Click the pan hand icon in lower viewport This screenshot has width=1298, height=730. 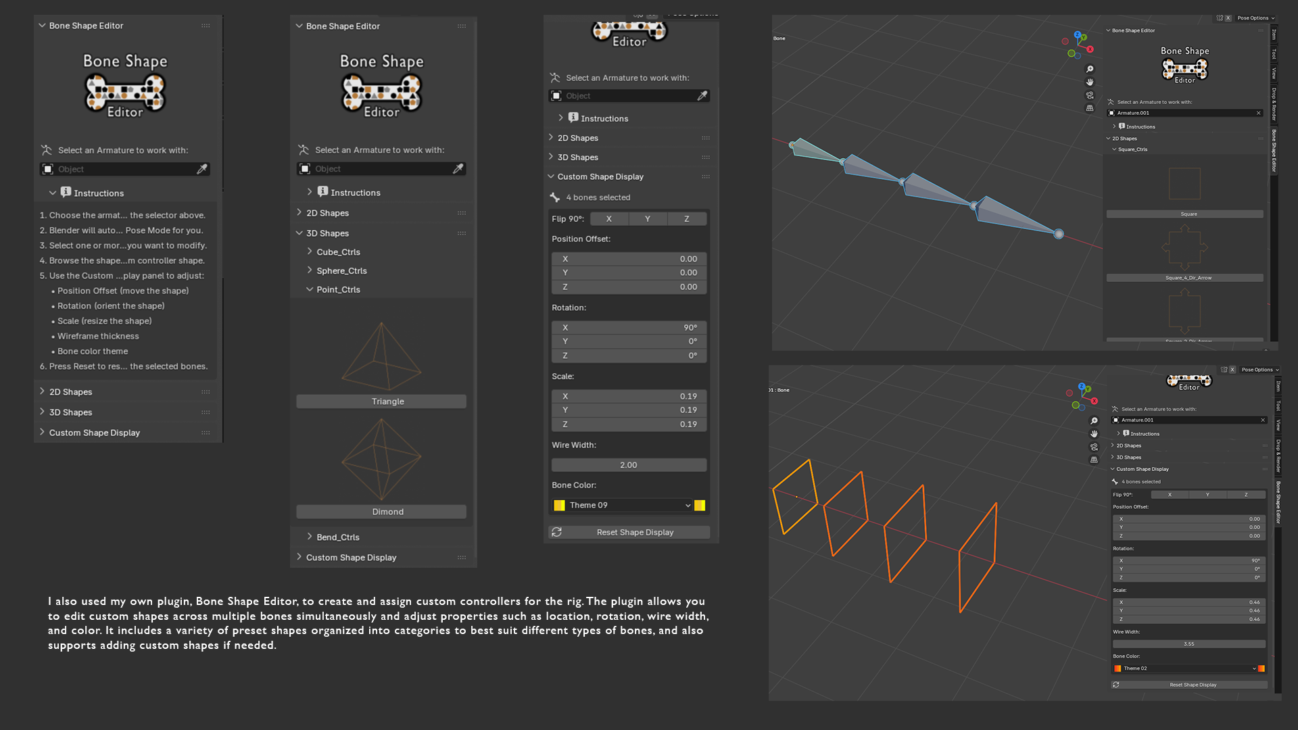[x=1094, y=434]
